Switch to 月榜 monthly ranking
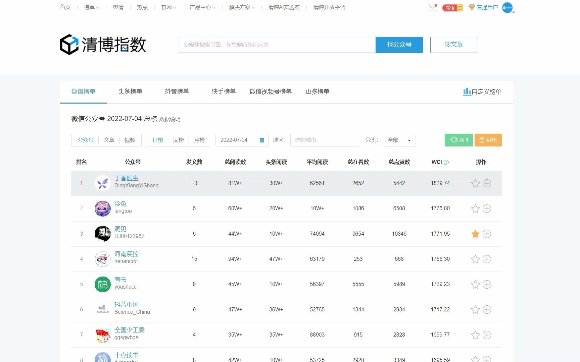This screenshot has height=362, width=580. click(x=199, y=140)
